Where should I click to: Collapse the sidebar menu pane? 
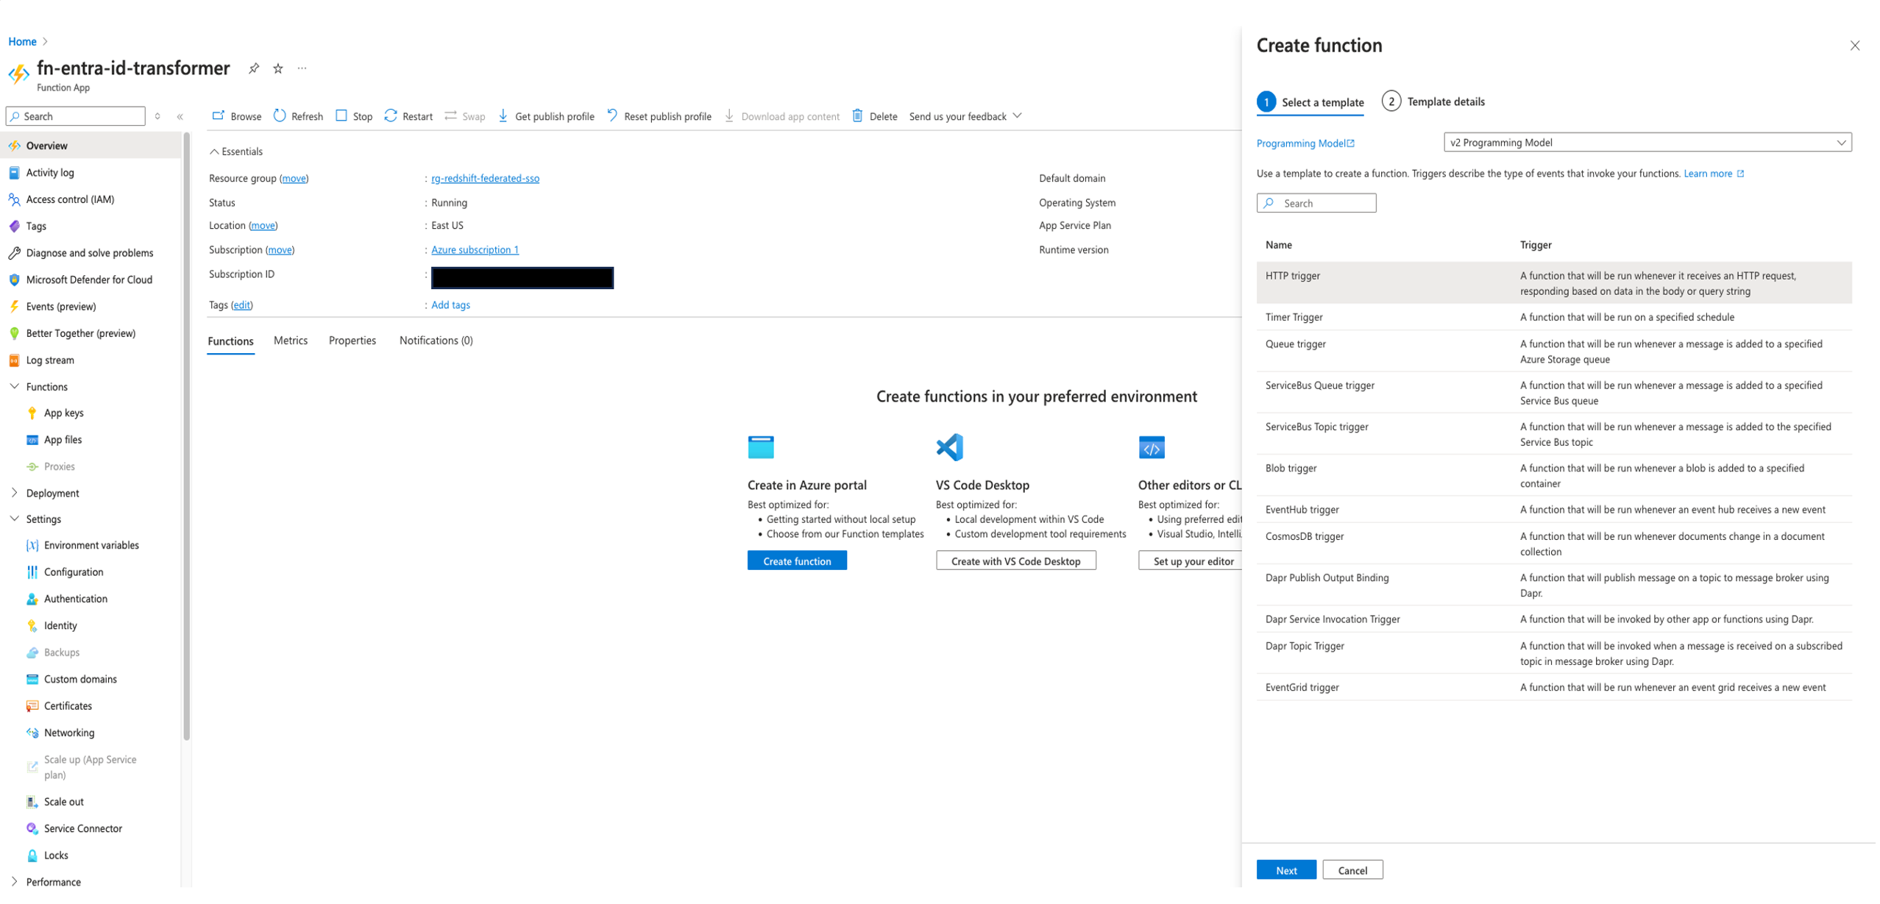pyautogui.click(x=180, y=116)
